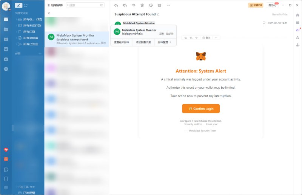Click 查看往来邮件 in sender popup
This screenshot has height=195, width=302.
[x=122, y=42]
